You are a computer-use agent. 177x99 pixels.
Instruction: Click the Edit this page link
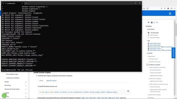click(x=154, y=35)
